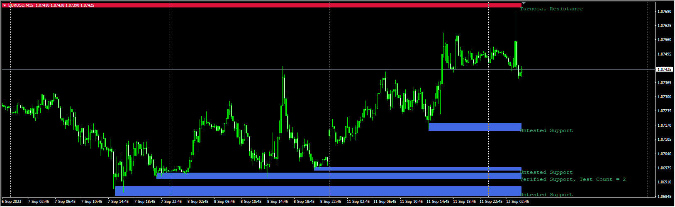Click the current price tag 1.07425
The width and height of the screenshot is (675, 207).
point(665,69)
